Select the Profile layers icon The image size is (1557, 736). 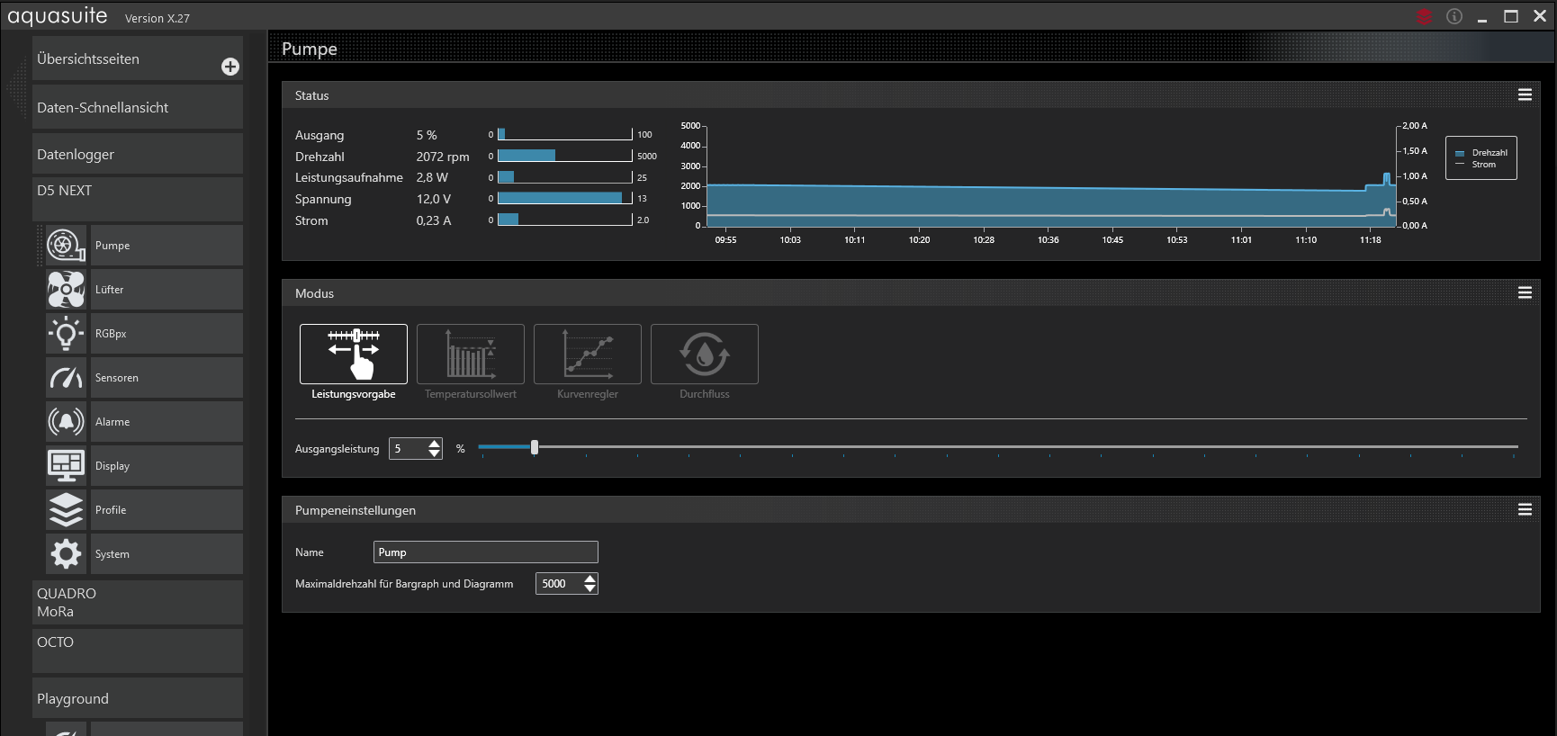tap(66, 510)
